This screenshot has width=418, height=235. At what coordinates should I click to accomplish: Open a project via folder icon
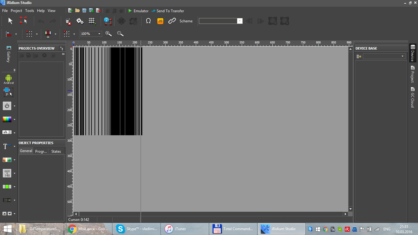[77, 11]
